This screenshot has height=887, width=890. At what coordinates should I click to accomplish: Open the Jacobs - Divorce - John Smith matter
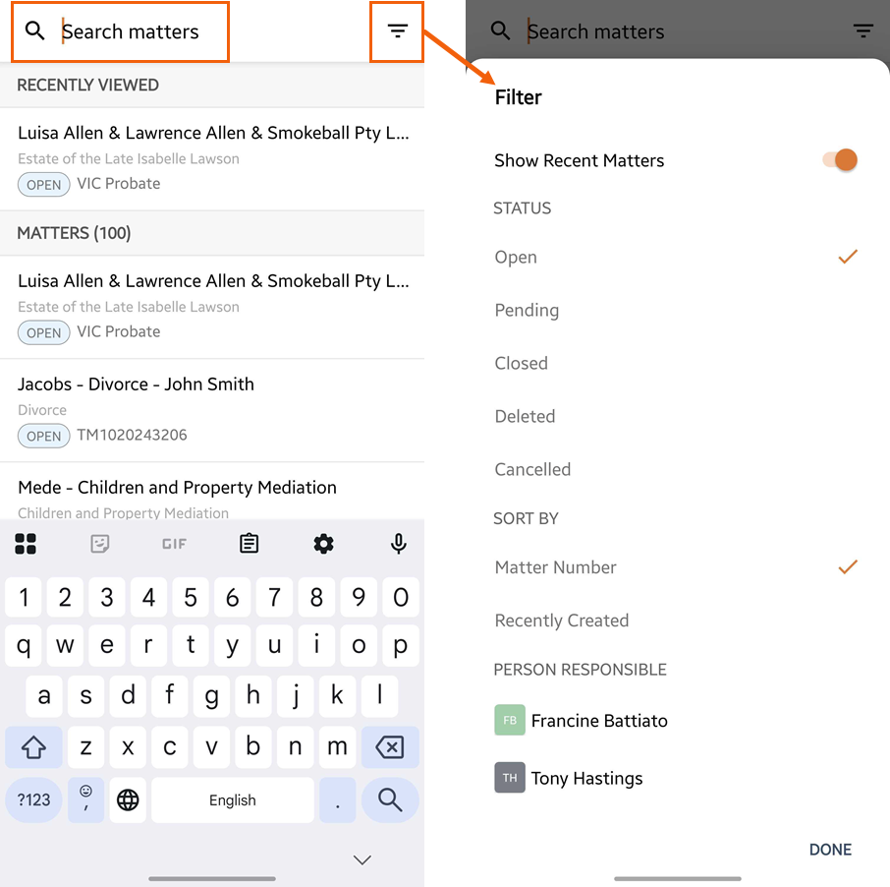pyautogui.click(x=136, y=384)
